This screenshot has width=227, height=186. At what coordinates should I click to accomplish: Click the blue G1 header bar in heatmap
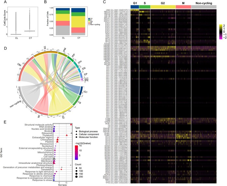(x=135, y=7)
